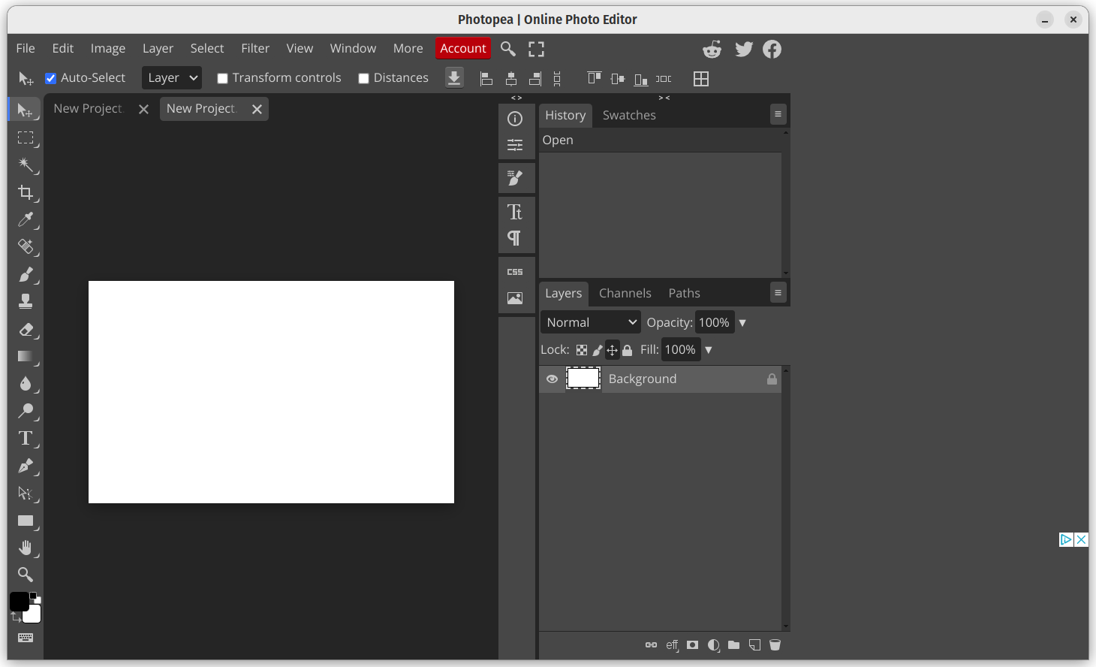1096x667 pixels.
Task: Add a new adjustment layer icon
Action: pyautogui.click(x=714, y=645)
